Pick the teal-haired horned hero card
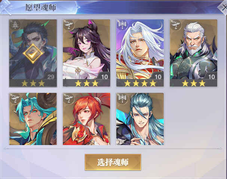The height and width of the screenshot is (179, 227). coord(33,119)
